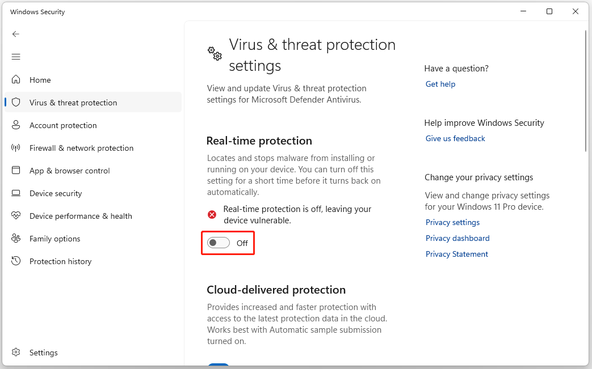Click Give us feedback
Screen dimensions: 592x369
tap(455, 138)
